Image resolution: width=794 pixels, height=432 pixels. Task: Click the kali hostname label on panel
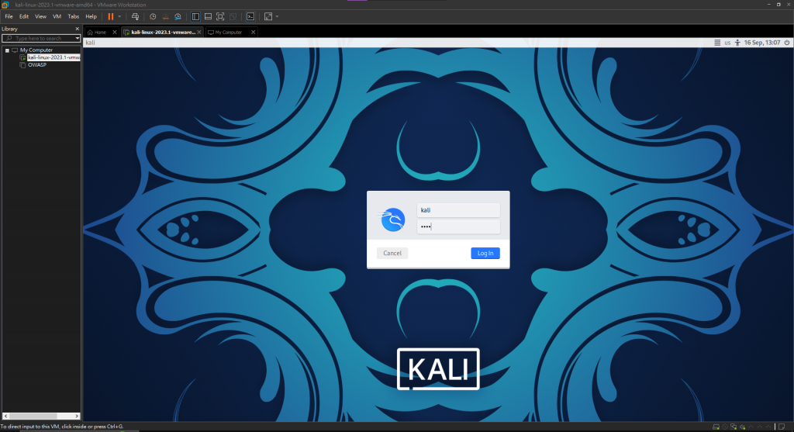(90, 43)
